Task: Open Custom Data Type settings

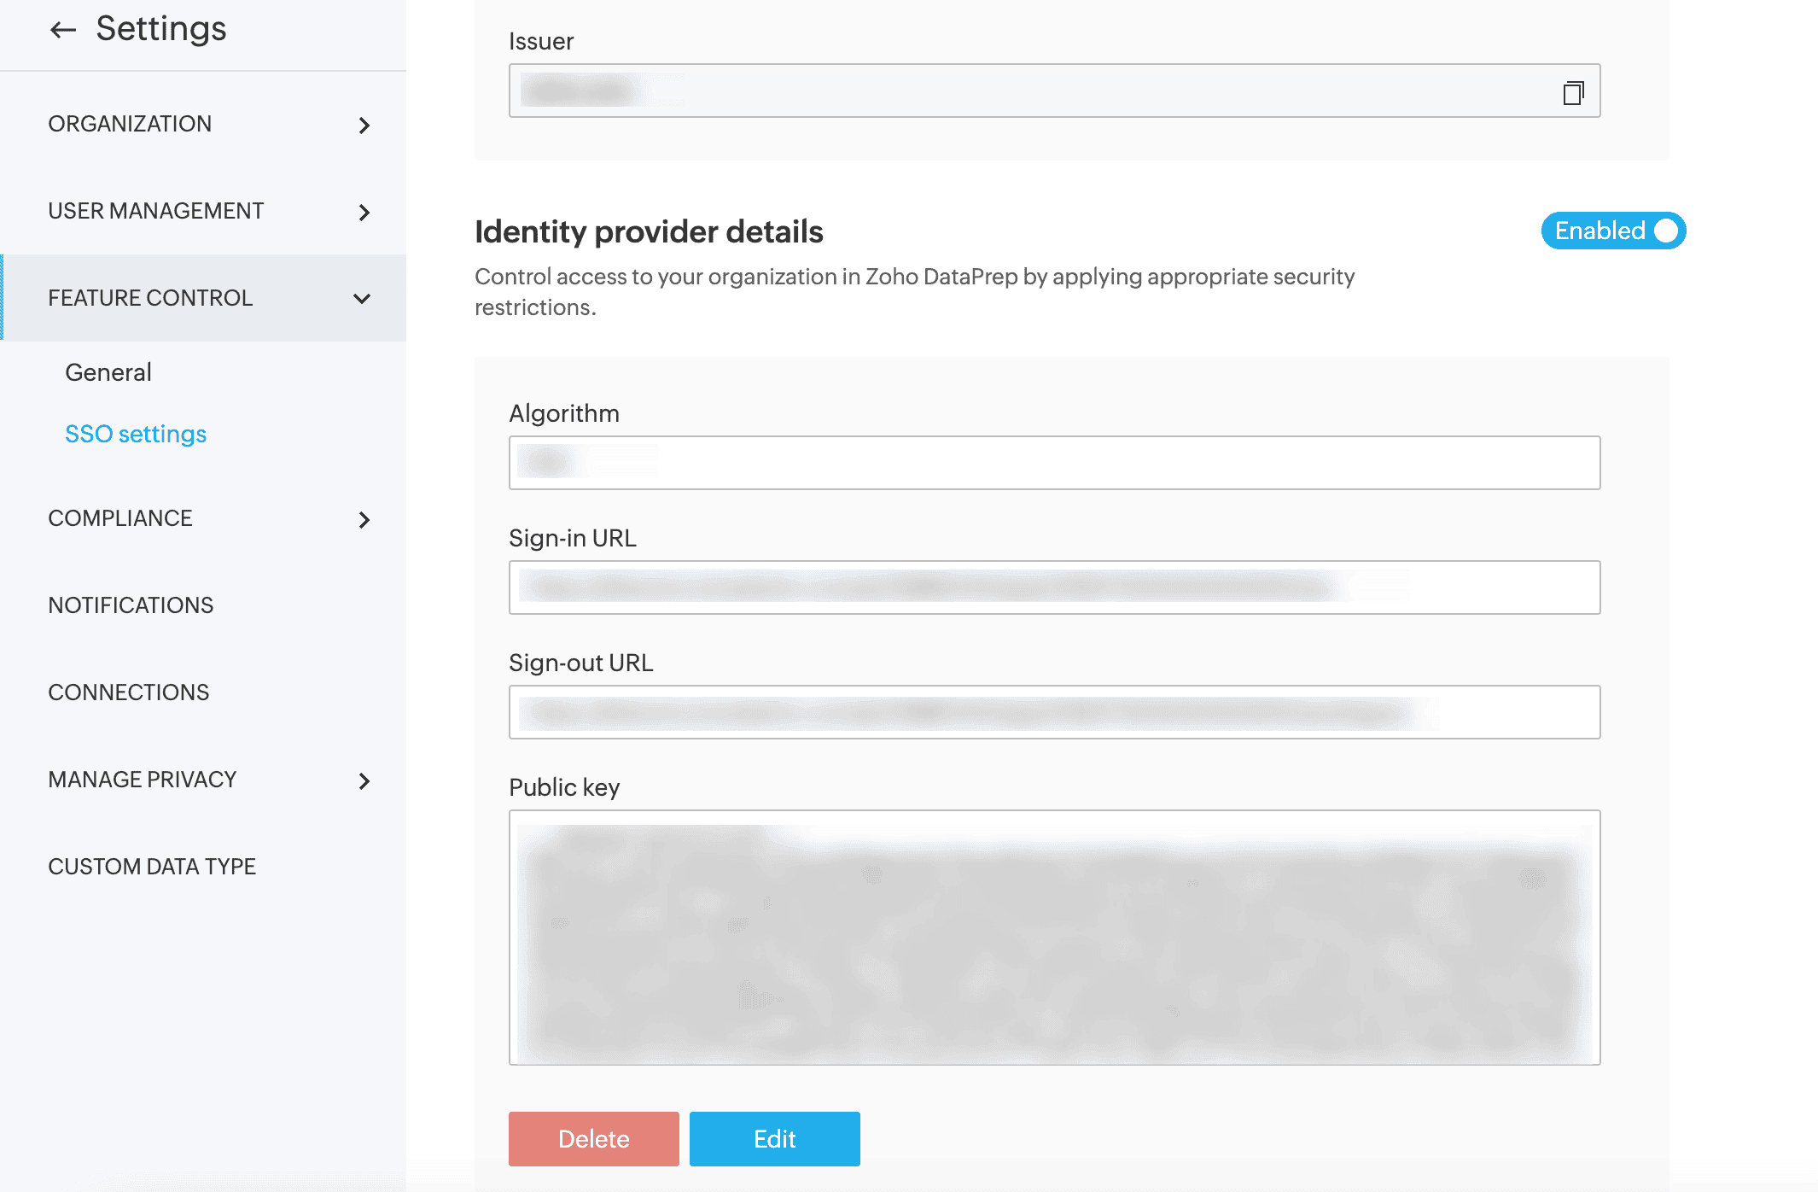Action: pyautogui.click(x=152, y=868)
